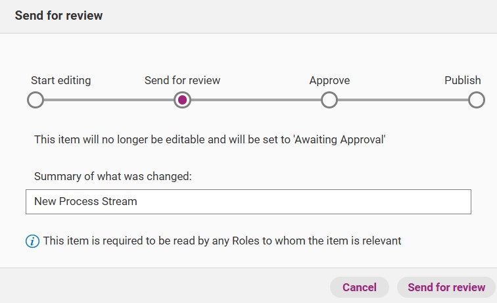497x303 pixels.
Task: Click the Send for review button
Action: (x=446, y=287)
